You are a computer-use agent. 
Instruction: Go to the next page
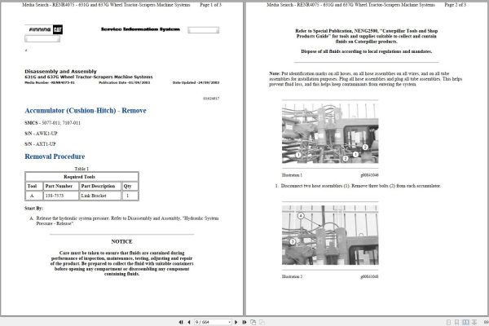tap(236, 322)
